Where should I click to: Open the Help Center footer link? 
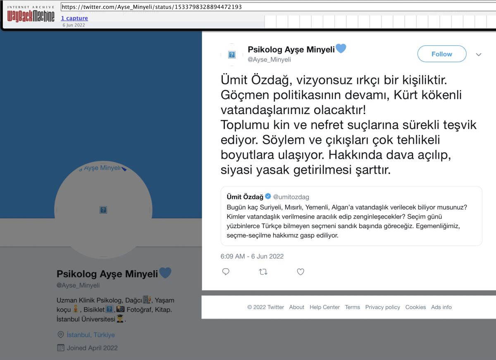(x=324, y=307)
